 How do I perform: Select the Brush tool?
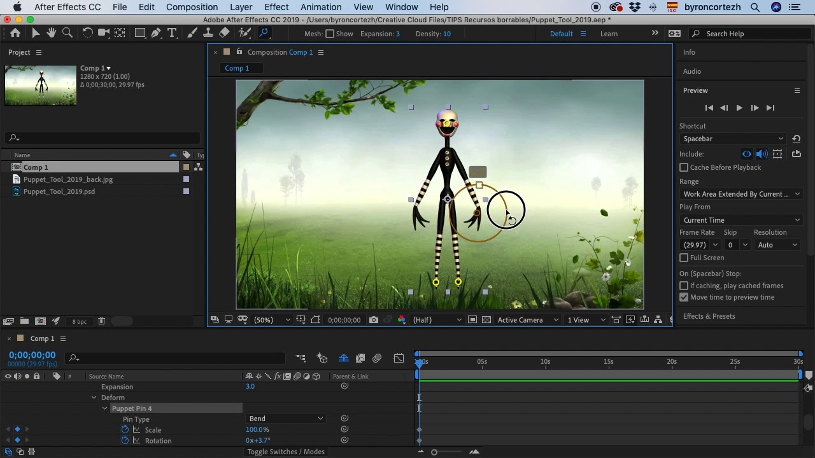192,33
